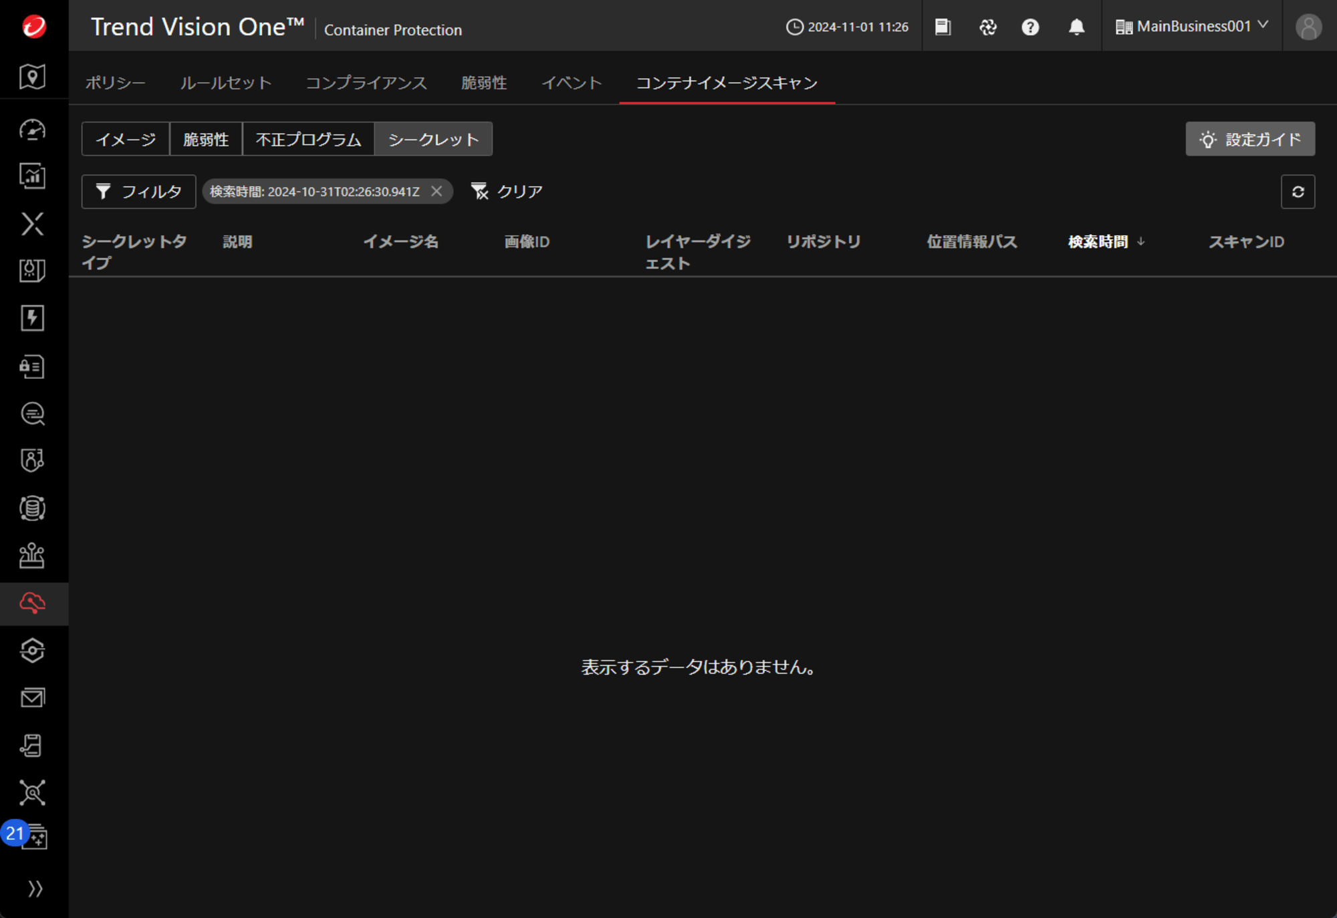The height and width of the screenshot is (918, 1337).
Task: Open the envelope email sidebar icon
Action: [33, 698]
